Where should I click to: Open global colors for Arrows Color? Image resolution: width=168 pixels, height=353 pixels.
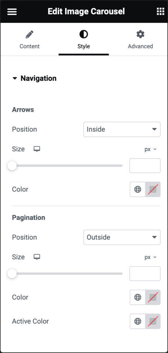click(138, 189)
